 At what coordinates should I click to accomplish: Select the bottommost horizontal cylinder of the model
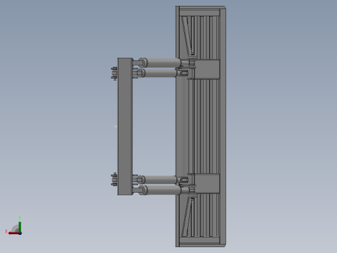pyautogui.click(x=161, y=189)
